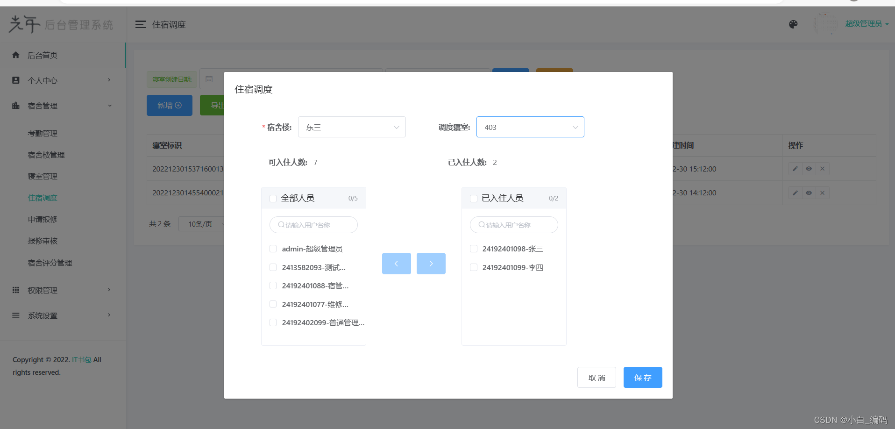Open the 调度寝室 dropdown showing 403
The image size is (895, 429).
click(530, 127)
